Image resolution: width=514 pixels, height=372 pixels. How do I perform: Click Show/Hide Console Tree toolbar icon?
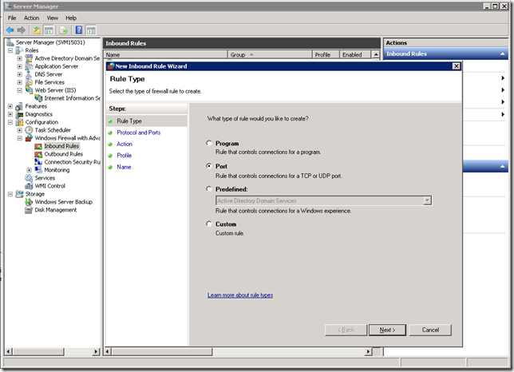coord(49,30)
